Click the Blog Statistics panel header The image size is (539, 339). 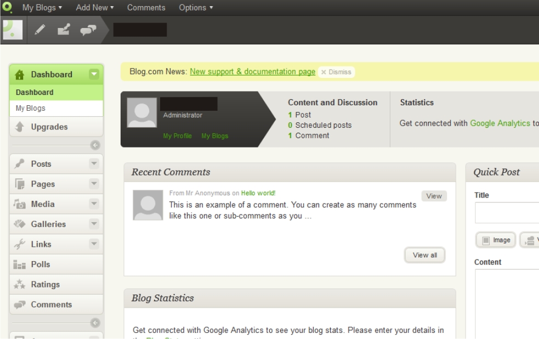pyautogui.click(x=290, y=298)
